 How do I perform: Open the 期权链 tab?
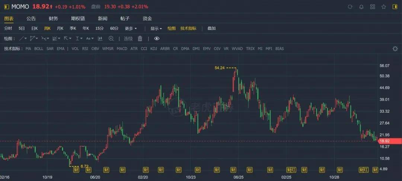point(78,19)
